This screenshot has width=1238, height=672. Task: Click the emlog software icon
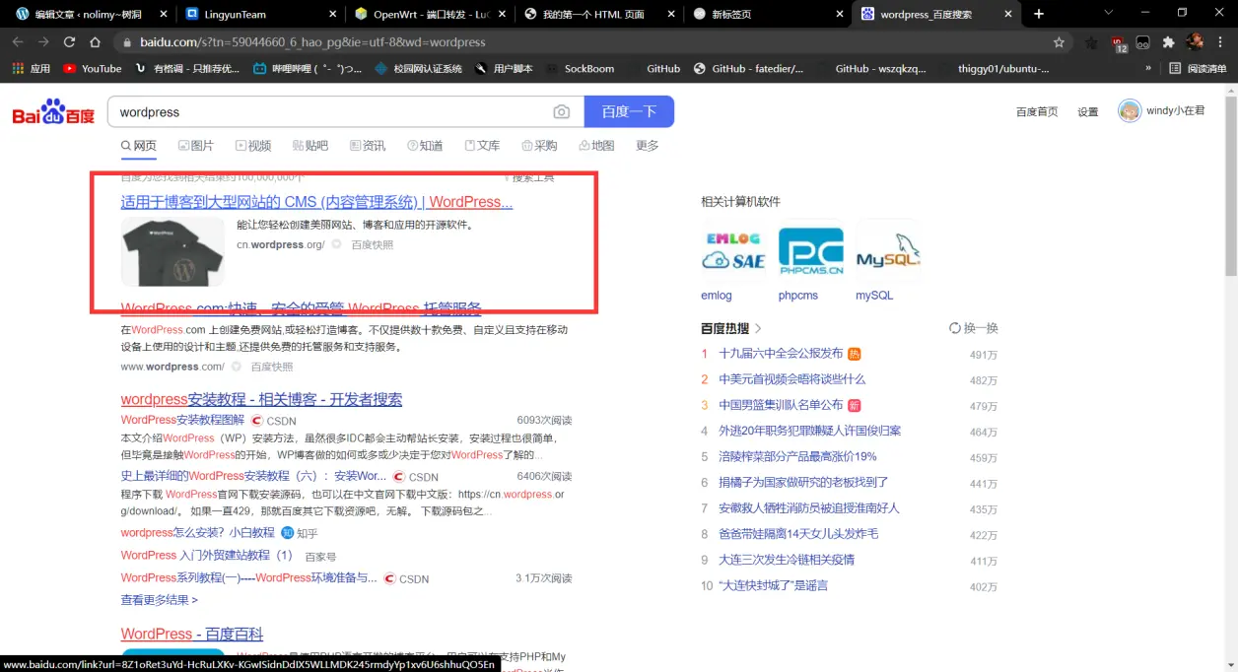point(733,250)
